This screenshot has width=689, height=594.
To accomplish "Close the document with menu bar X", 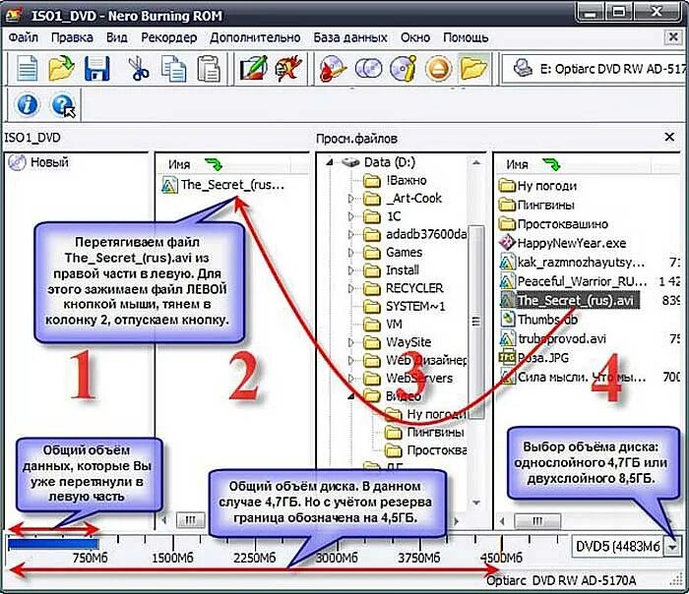I will pyautogui.click(x=672, y=37).
